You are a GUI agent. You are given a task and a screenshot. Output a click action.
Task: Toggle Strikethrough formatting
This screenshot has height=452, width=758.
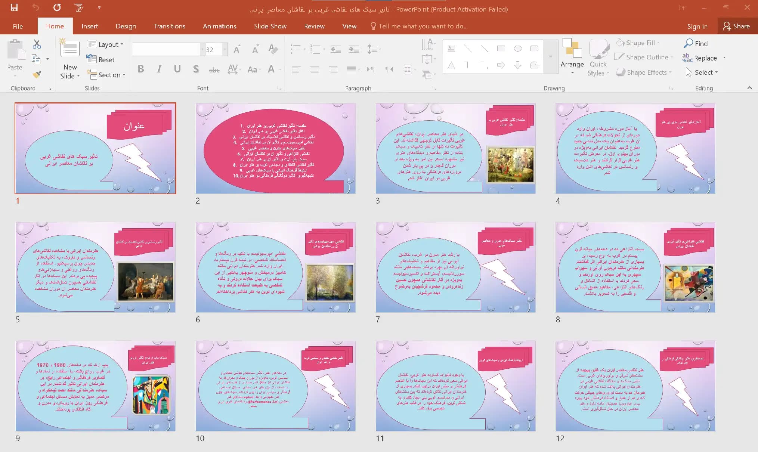[214, 69]
